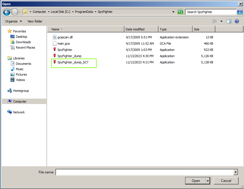Navigate to ProgramData breadcrumb

(x=84, y=12)
